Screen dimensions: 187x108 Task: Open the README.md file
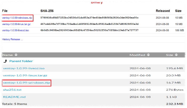[14, 97]
